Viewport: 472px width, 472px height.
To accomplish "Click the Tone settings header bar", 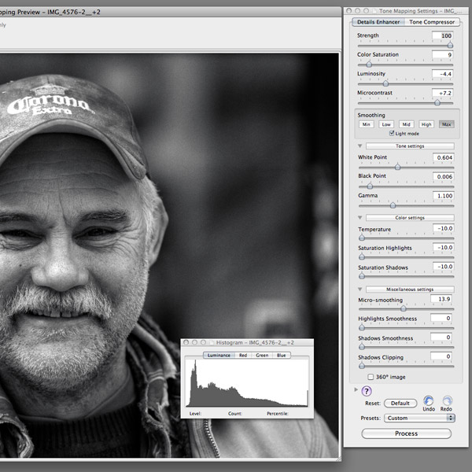I will 410,146.
